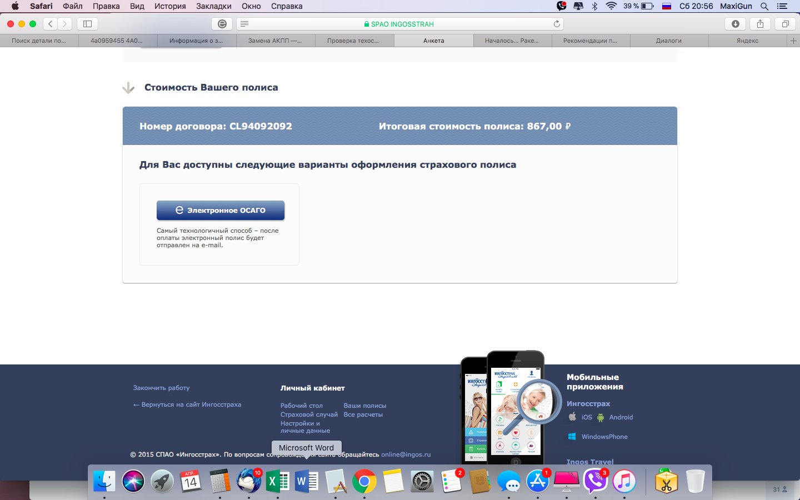Click the Safari sidebar toggle icon
This screenshot has height=500, width=800.
(x=87, y=24)
